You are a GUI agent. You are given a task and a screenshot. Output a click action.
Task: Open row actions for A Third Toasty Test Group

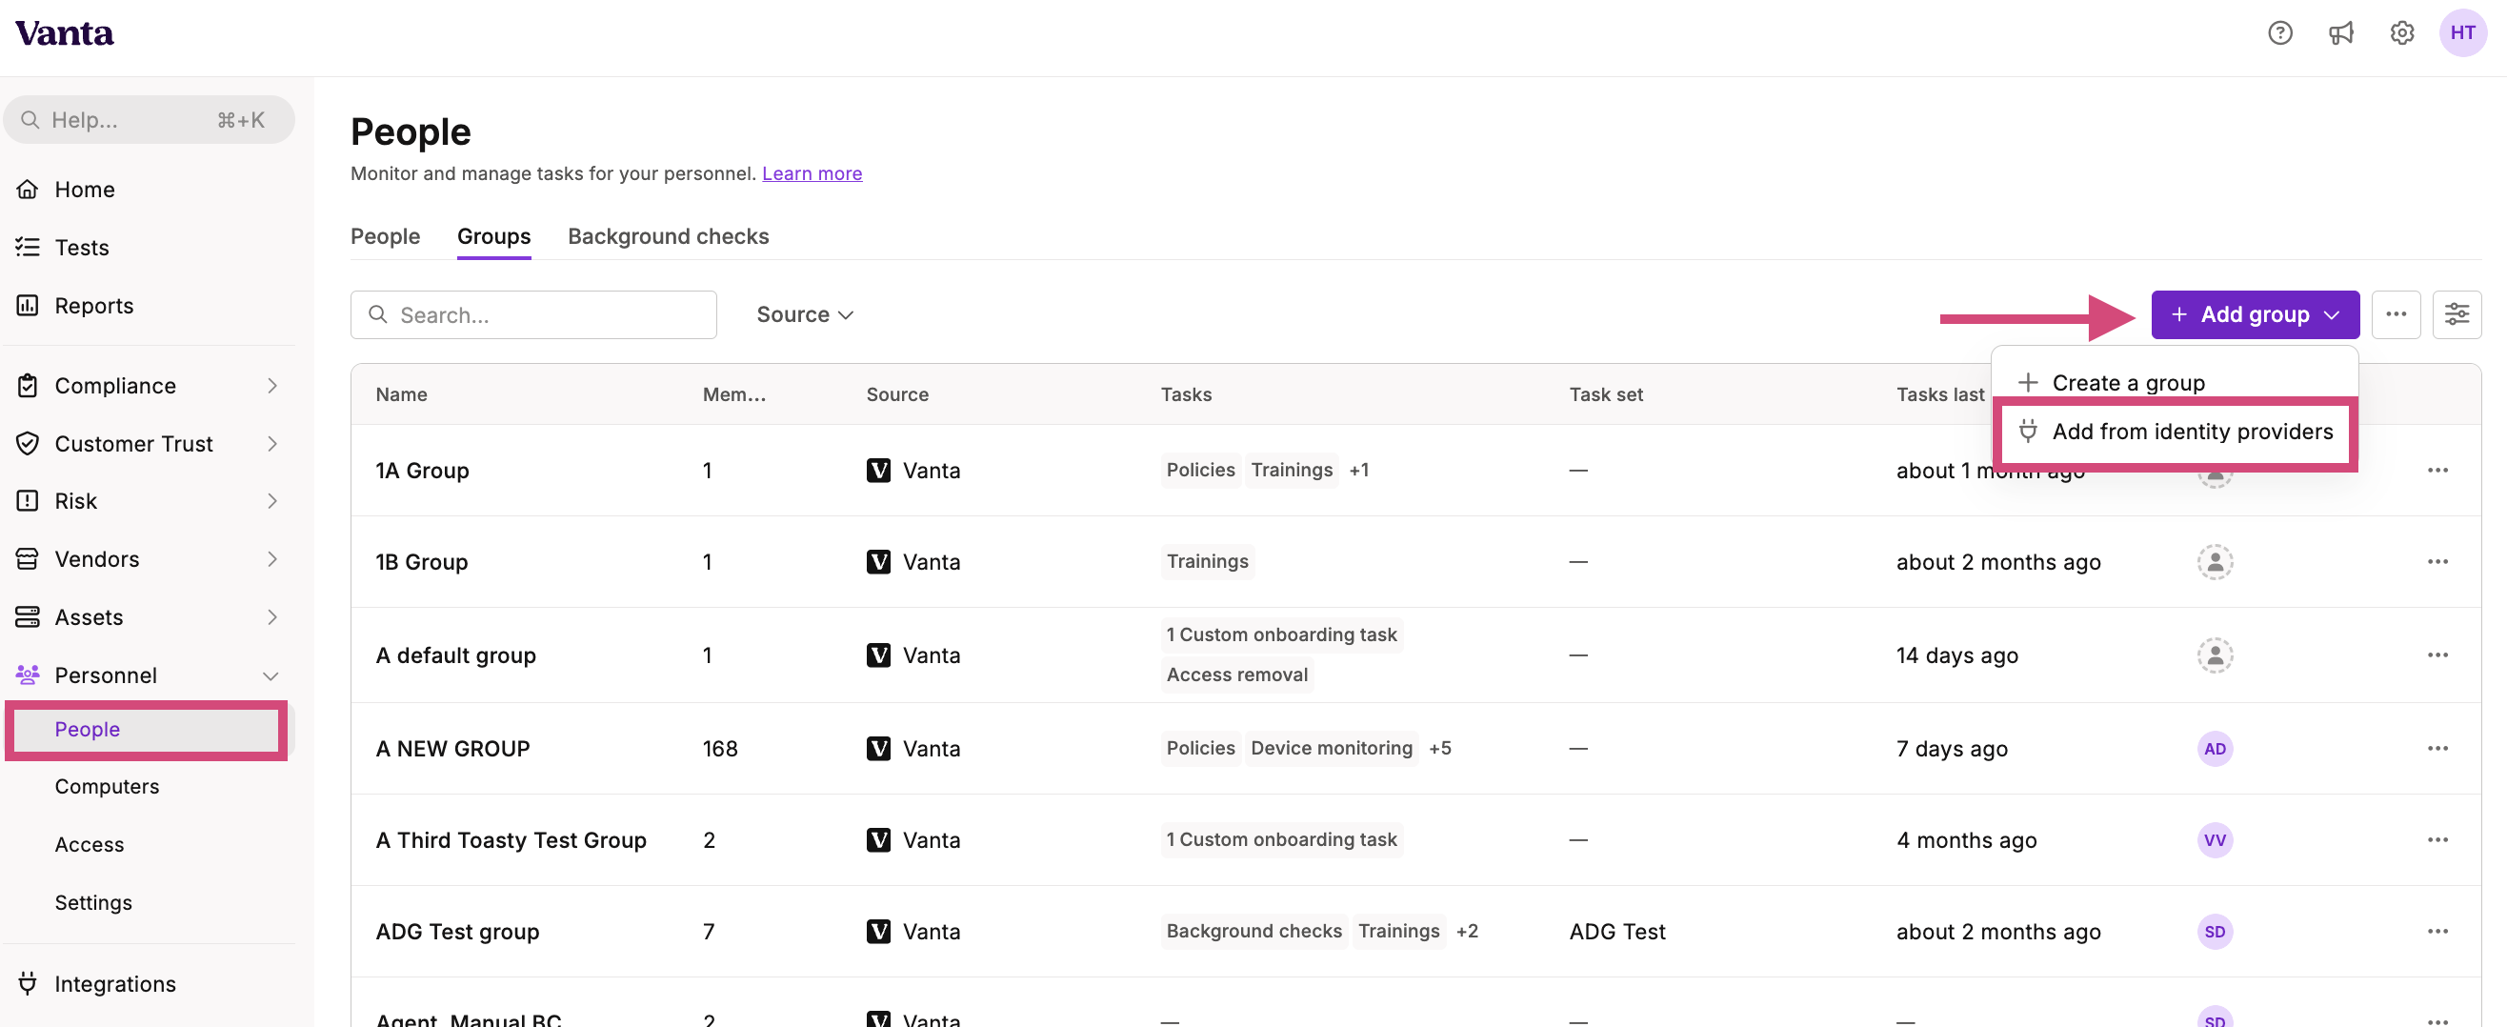[2437, 840]
